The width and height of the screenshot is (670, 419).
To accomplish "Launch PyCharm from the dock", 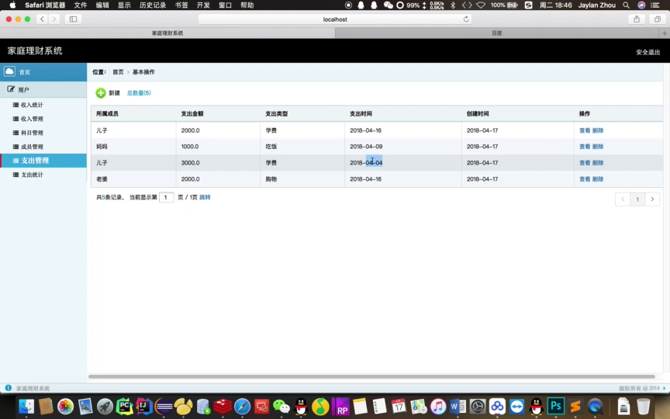I will point(124,406).
